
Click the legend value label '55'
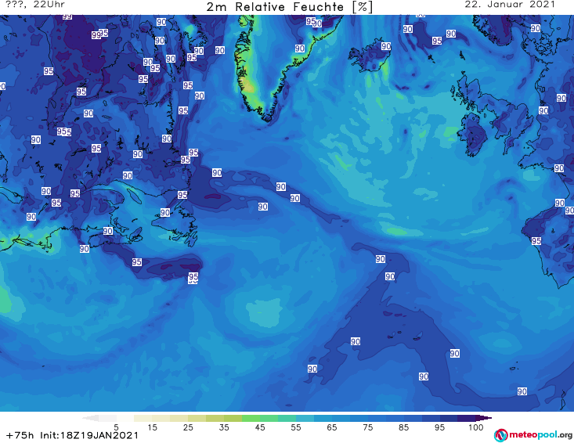tap(296, 427)
